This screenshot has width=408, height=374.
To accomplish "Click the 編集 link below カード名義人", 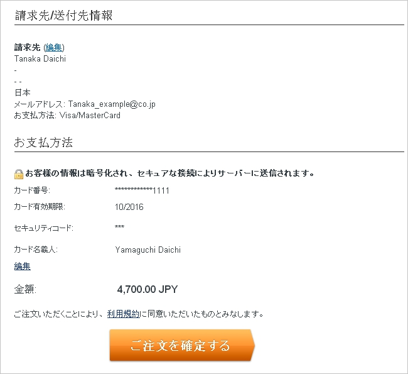I will 22,267.
